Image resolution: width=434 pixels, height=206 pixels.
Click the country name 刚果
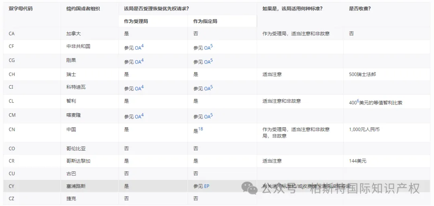71,61
